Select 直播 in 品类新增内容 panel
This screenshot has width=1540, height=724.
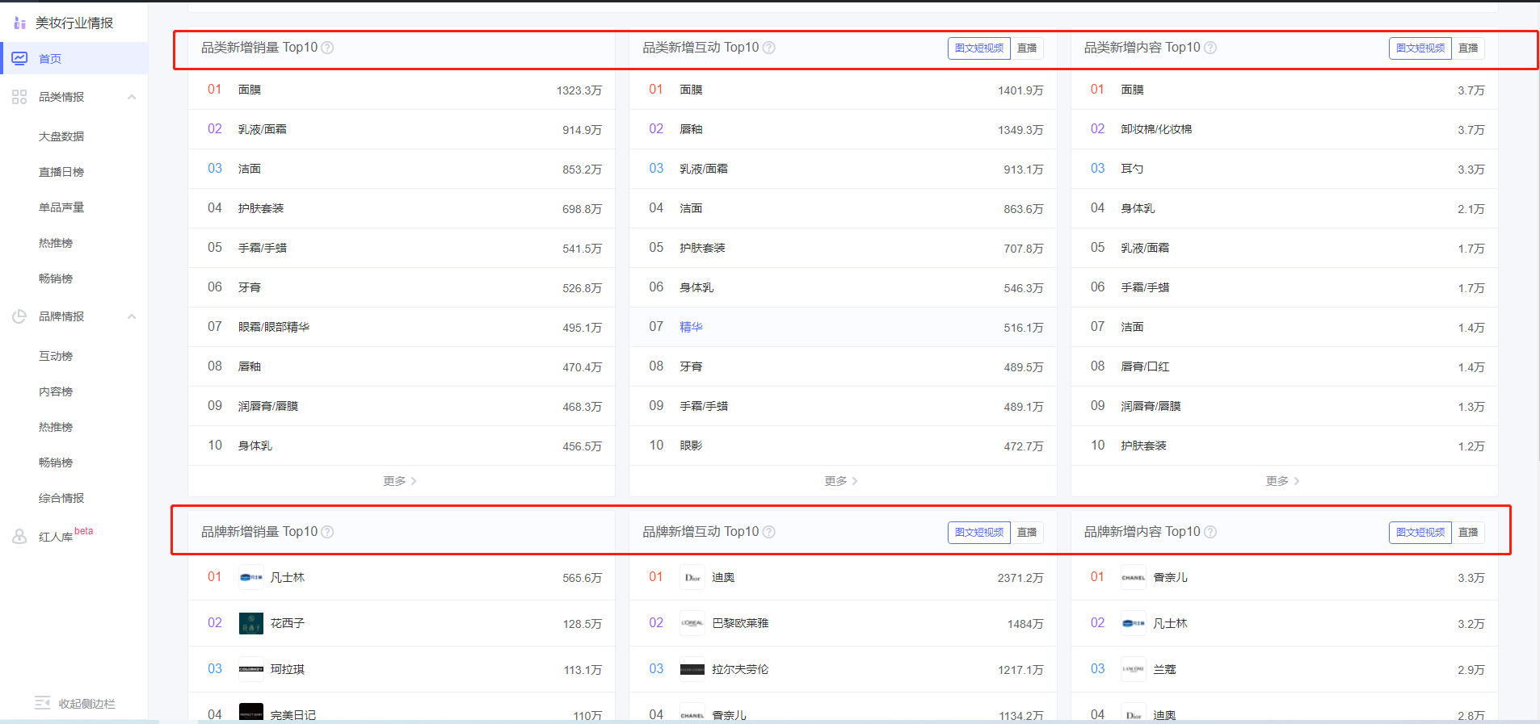point(1468,48)
